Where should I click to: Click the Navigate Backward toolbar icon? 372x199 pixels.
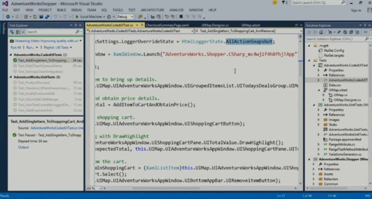[x=8, y=17]
